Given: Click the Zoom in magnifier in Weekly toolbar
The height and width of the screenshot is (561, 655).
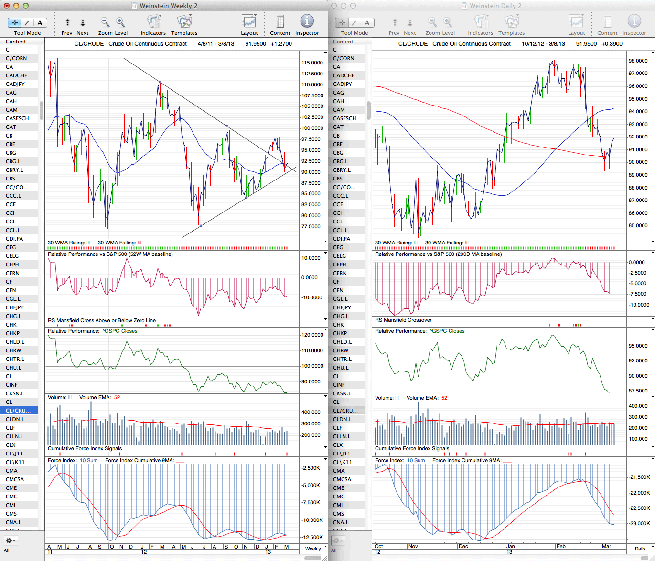Looking at the screenshot, I should coord(120,22).
